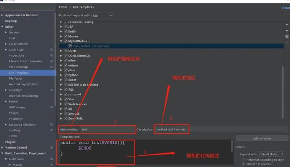
Task: Click the Editor breadcrumb link
Action: 63,7
